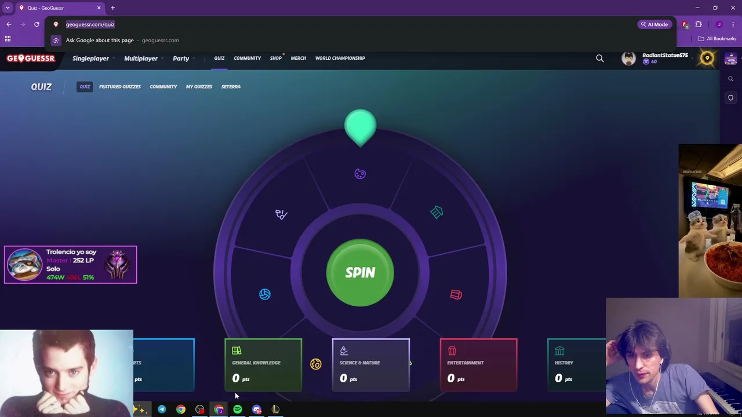Viewport: 742px width, 417px height.
Task: Go back with the browser back arrow
Action: pos(9,24)
